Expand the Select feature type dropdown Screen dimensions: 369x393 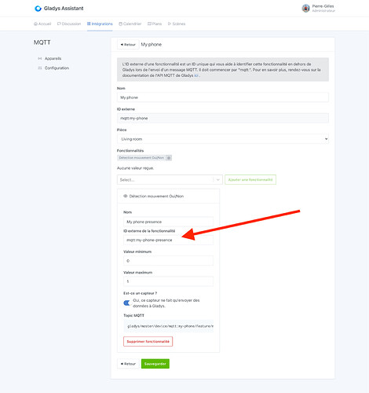170,180
